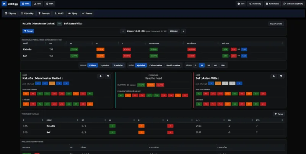Click KaLuBa score 21:23 cell
306x154 pixels.
coord(199,126)
